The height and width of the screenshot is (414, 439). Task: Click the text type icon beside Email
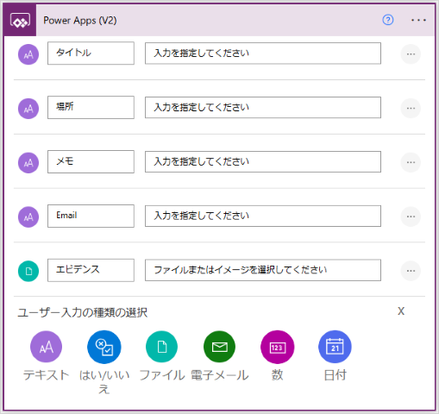(x=28, y=217)
